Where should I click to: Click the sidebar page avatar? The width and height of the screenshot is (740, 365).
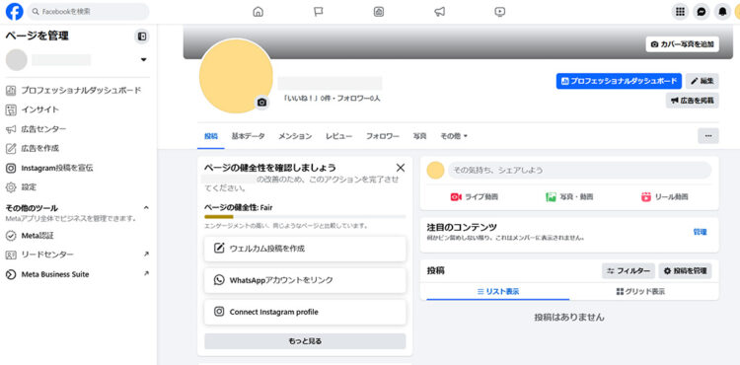17,60
